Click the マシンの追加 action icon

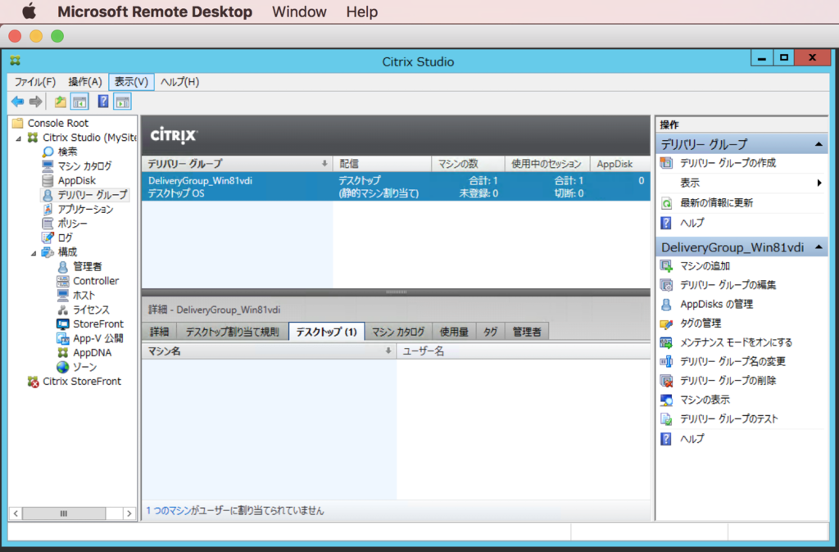[666, 266]
